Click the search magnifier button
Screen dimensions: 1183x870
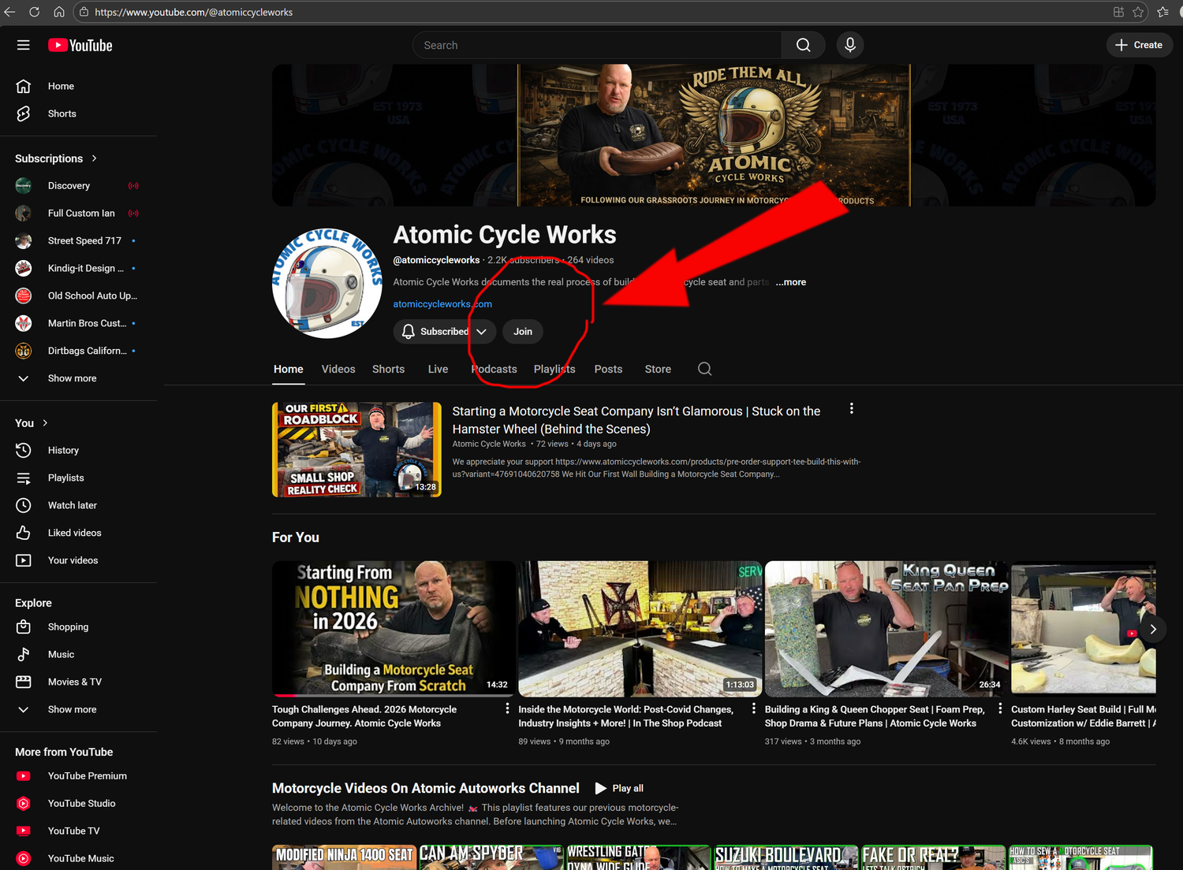tap(803, 45)
